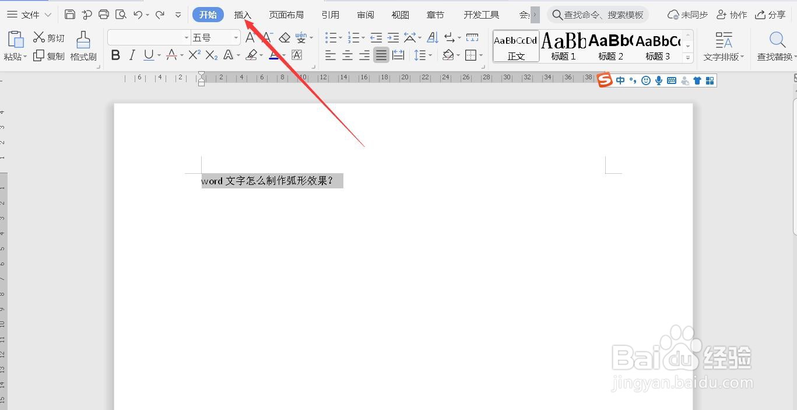Click the sort A-Z icon
Image resolution: width=797 pixels, height=410 pixels.
(x=433, y=38)
